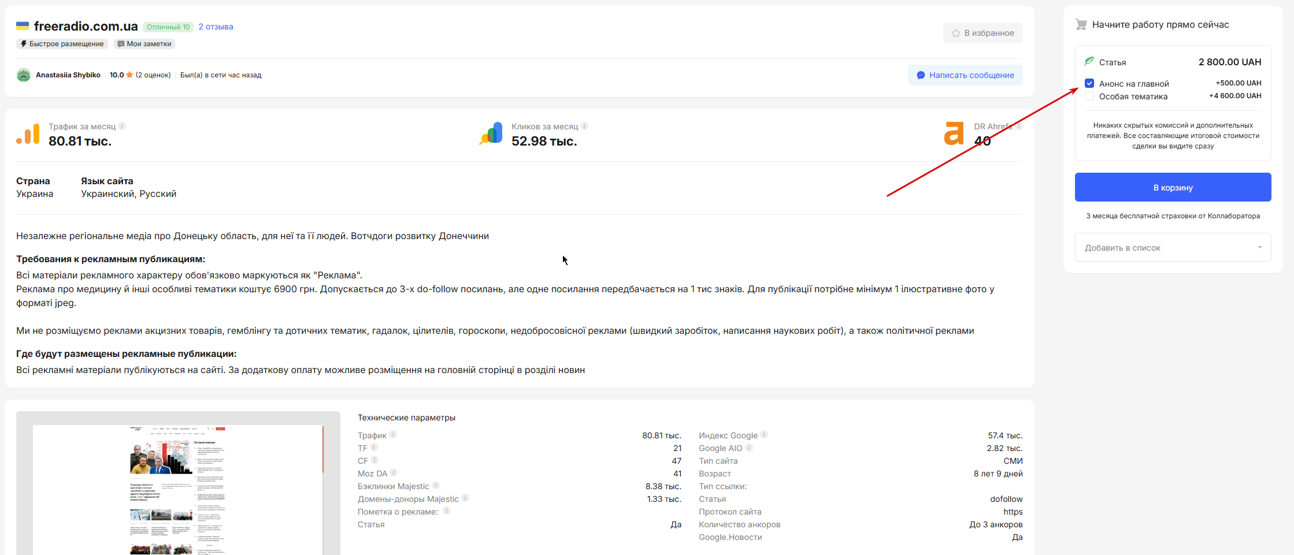The height and width of the screenshot is (555, 1294).
Task: Click the info icon next to CF
Action: click(375, 460)
